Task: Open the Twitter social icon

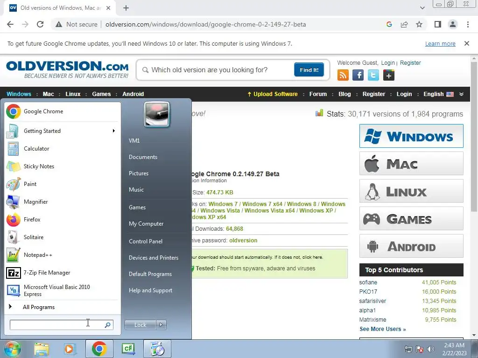Action: (x=373, y=75)
